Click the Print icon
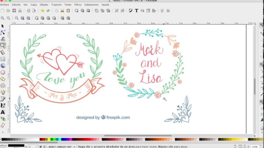The width and height of the screenshot is (264, 148). [20, 11]
